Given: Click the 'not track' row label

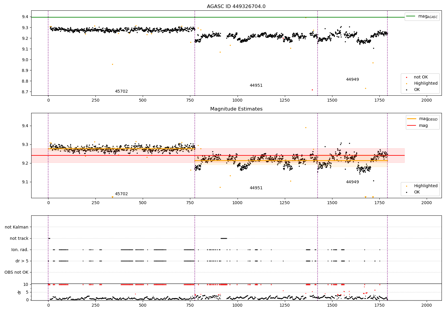Looking at the screenshot, I should (x=19, y=239).
